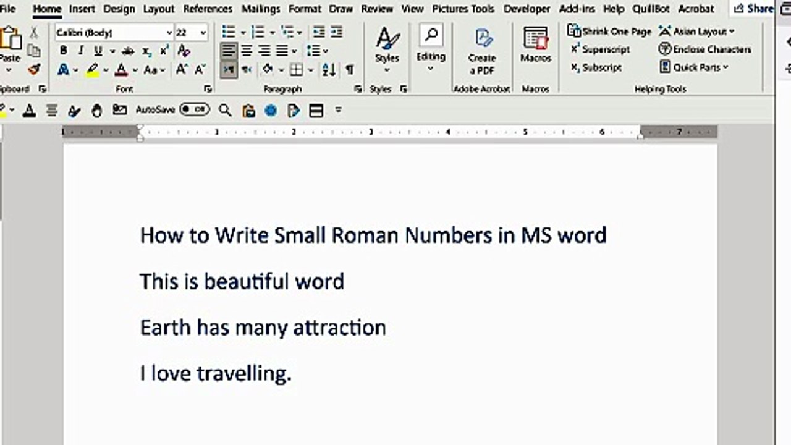
Task: Open the font name dropdown
Action: (169, 32)
